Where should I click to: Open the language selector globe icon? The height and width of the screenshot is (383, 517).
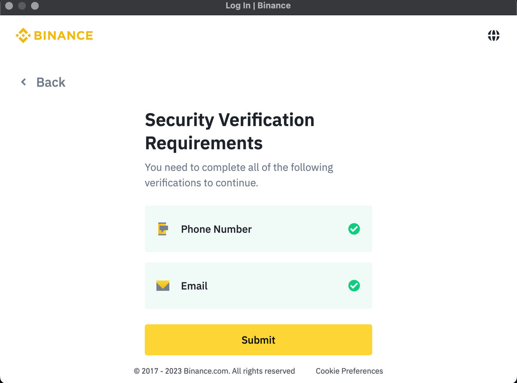(494, 35)
